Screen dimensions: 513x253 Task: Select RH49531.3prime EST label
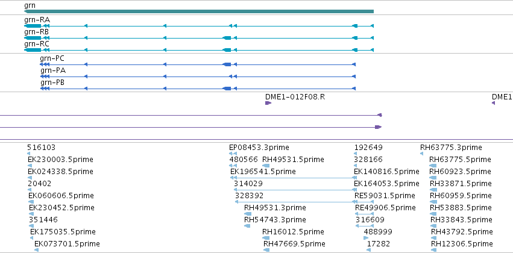[275, 208]
